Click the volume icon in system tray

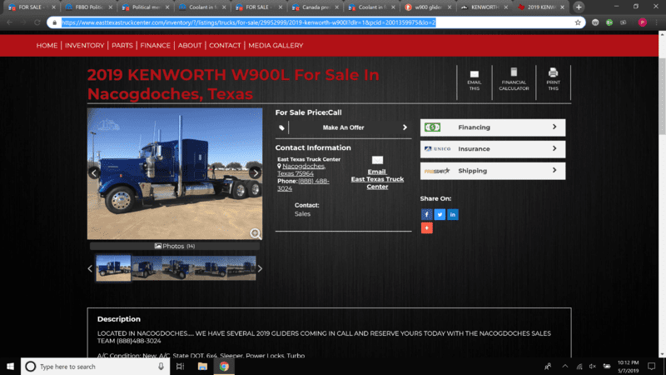(x=593, y=367)
